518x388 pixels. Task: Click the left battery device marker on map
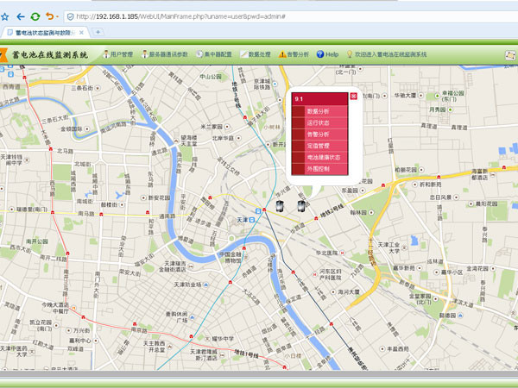pos(281,205)
